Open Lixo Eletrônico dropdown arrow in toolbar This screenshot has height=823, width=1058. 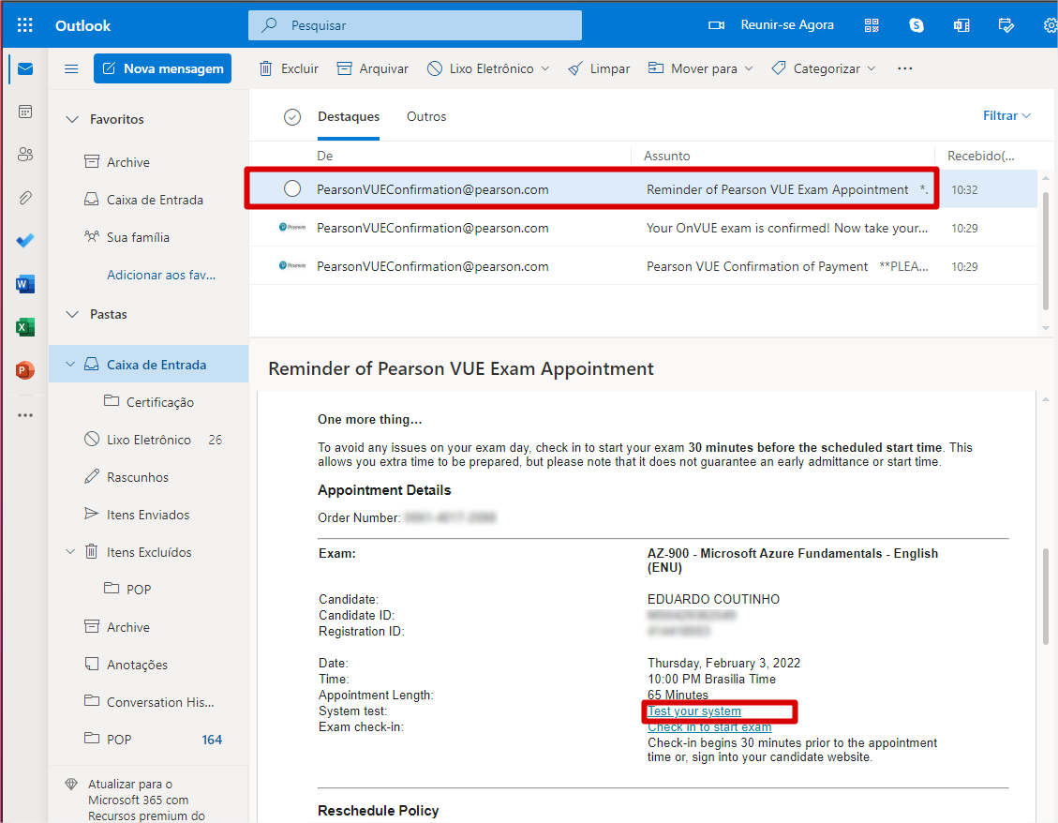point(545,68)
